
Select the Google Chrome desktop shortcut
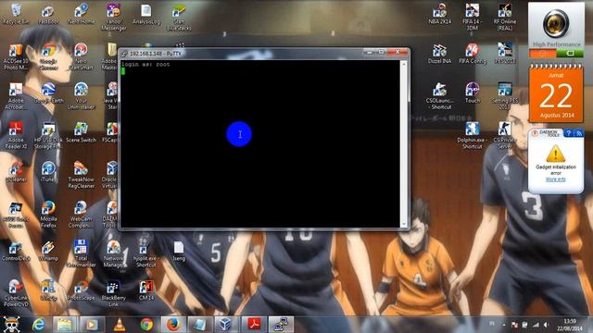(x=48, y=57)
